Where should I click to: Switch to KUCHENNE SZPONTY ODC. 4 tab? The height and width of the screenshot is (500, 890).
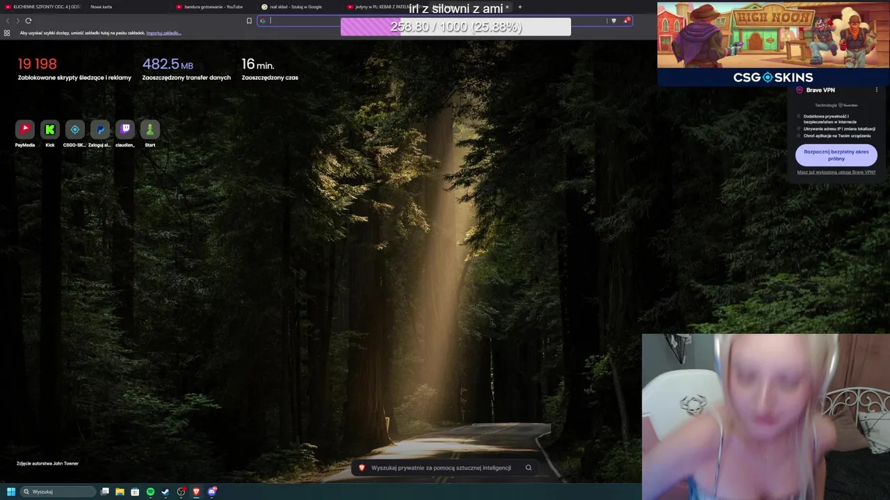pyautogui.click(x=42, y=7)
